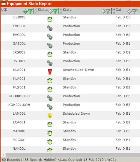Open the sort diamond on UID column

click(x=26, y=11)
